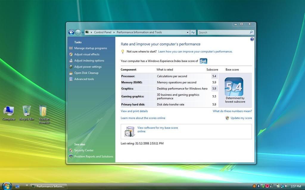Click Performance Inform... taskbar button
Image resolution: width=305 pixels, height=190 pixels.
[49, 186]
